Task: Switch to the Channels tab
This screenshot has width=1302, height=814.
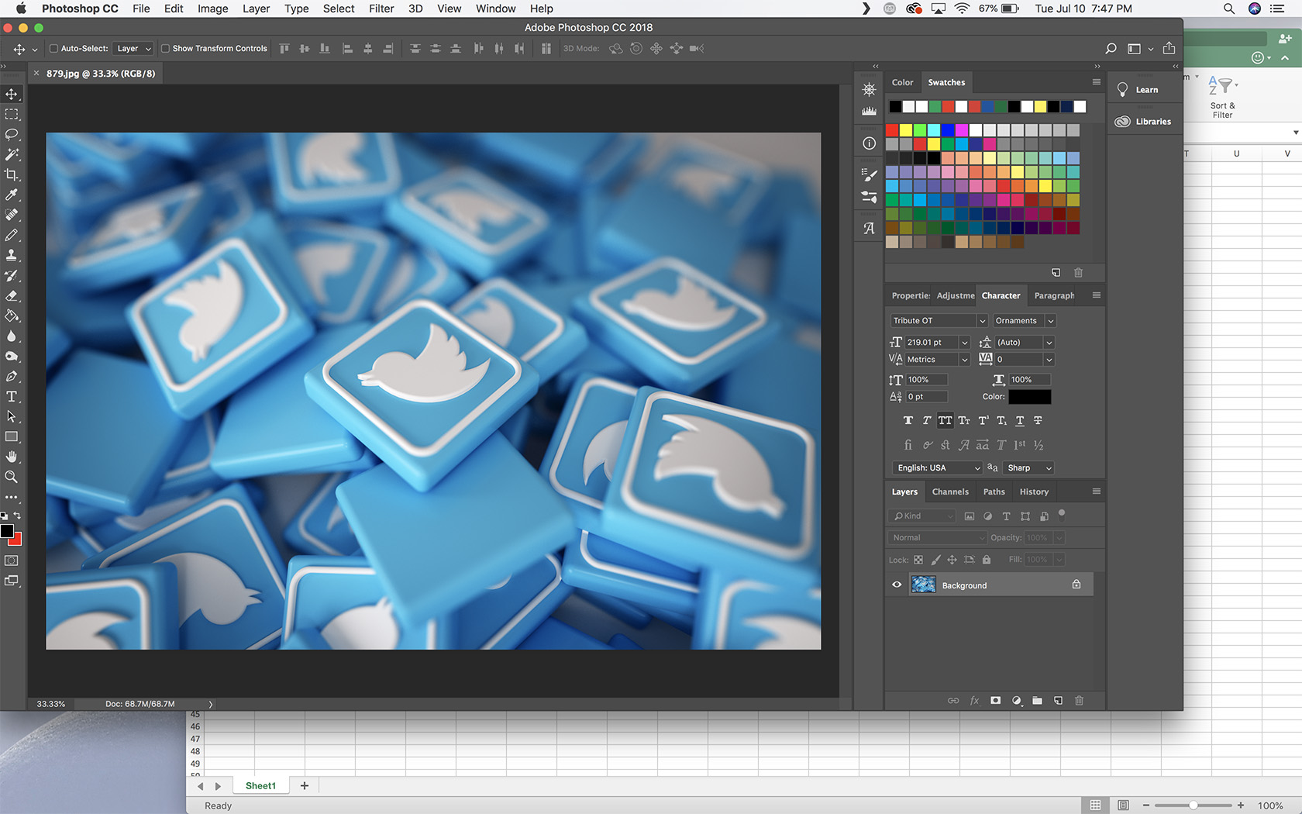Action: pyautogui.click(x=950, y=492)
